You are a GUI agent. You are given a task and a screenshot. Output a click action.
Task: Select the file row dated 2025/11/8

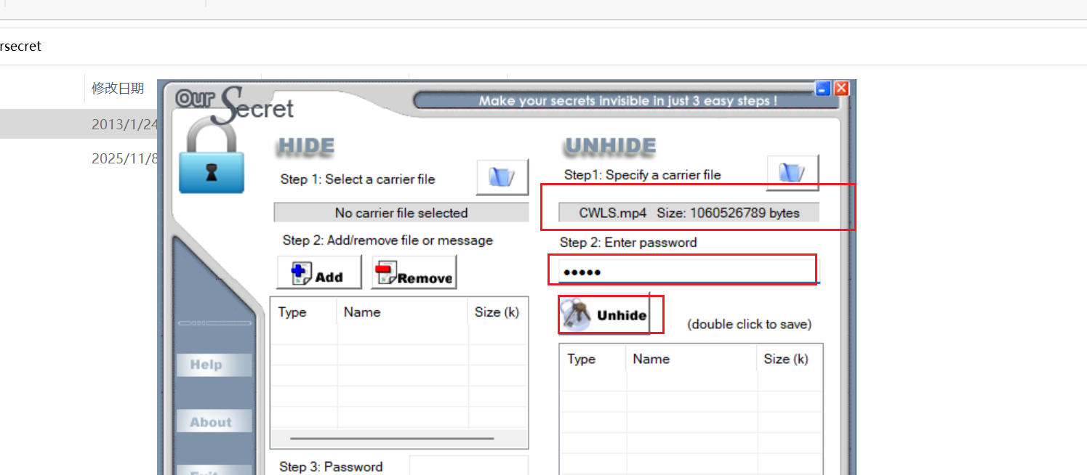[x=124, y=158]
